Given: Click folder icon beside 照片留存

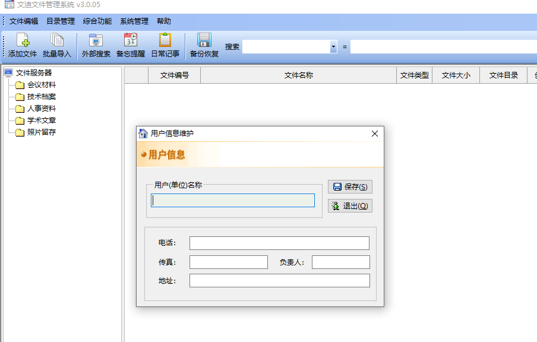Looking at the screenshot, I should point(20,132).
